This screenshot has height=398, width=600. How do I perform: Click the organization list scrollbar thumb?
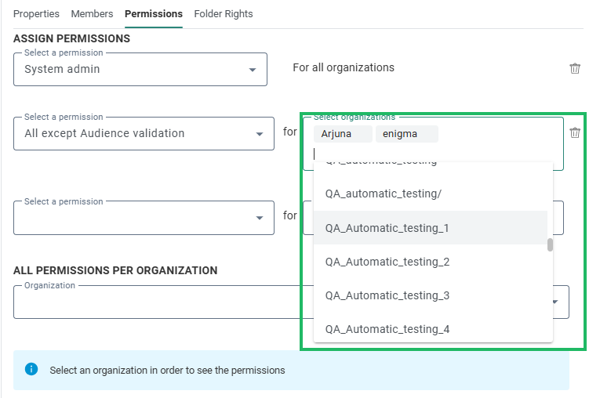tap(550, 245)
